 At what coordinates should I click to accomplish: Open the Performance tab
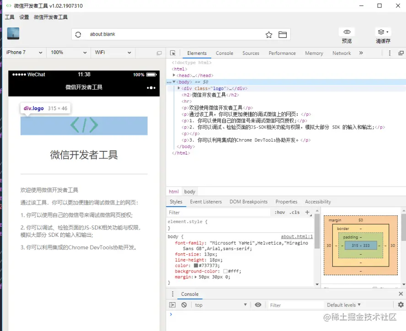(282, 53)
